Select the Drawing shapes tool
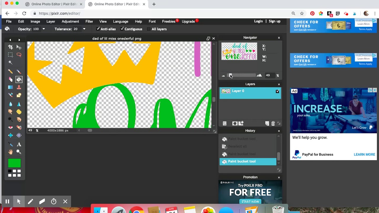The image size is (379, 213). (x=19, y=95)
